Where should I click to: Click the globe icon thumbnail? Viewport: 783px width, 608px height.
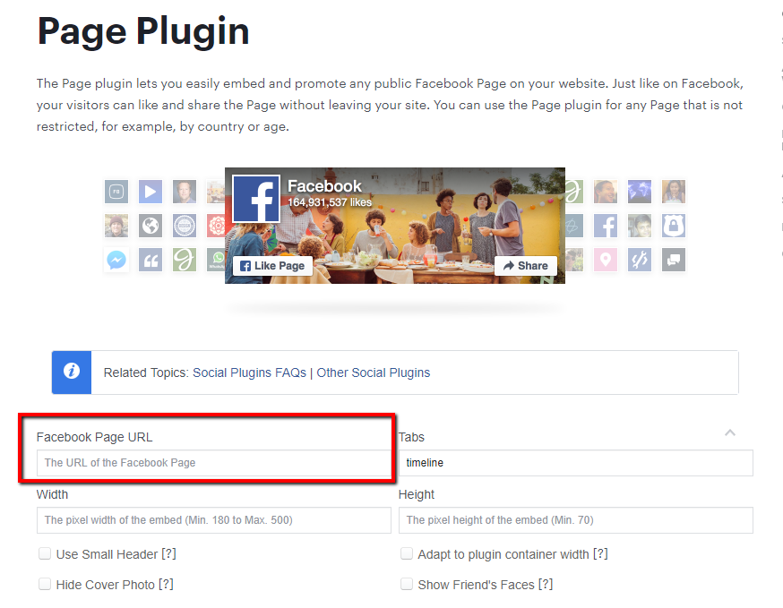[151, 225]
